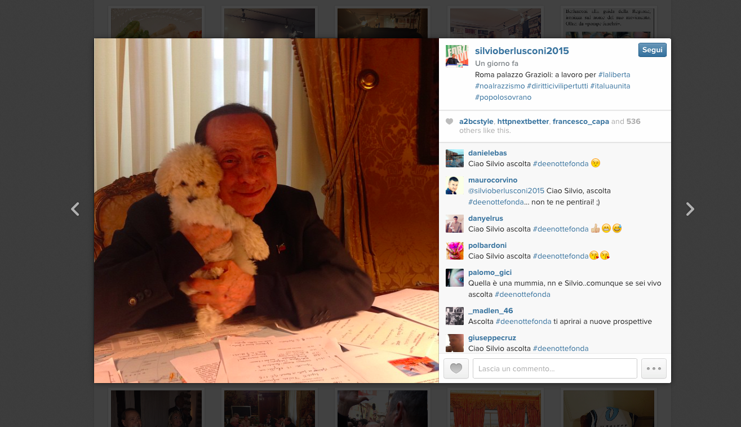View liker francesco_capa's profile
The width and height of the screenshot is (741, 427).
581,121
